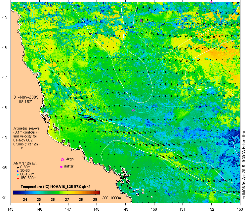Click the magenta drifter legend arrow
The height and width of the screenshot is (211, 248).
point(61,167)
